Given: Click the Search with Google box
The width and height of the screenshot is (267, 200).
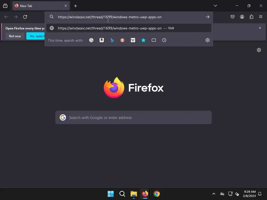Looking at the screenshot, I should click(133, 117).
